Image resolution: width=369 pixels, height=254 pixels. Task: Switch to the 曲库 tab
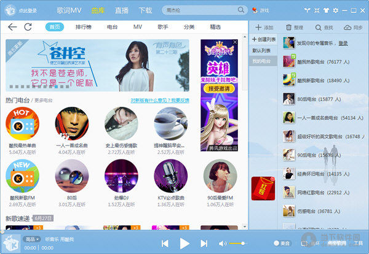[98, 10]
